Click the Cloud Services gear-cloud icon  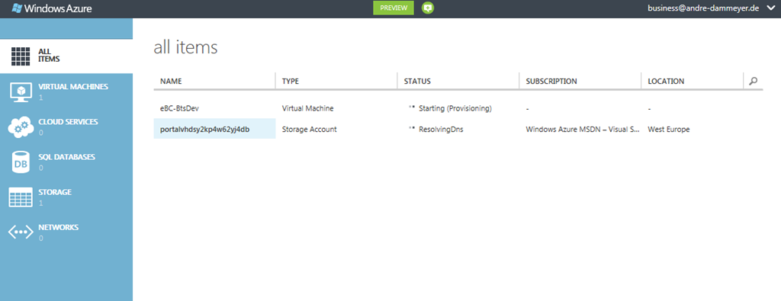[21, 127]
